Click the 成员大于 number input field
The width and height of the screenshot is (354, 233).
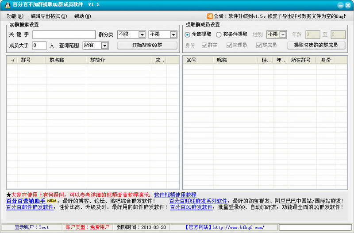point(39,46)
